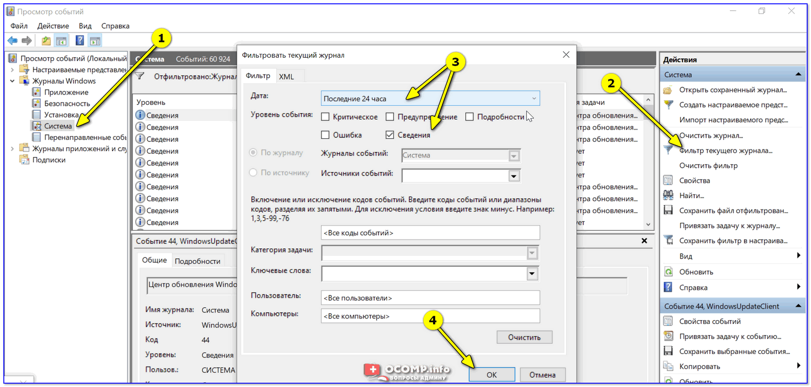
Task: Check the Ошибка event level box
Action: (x=325, y=135)
